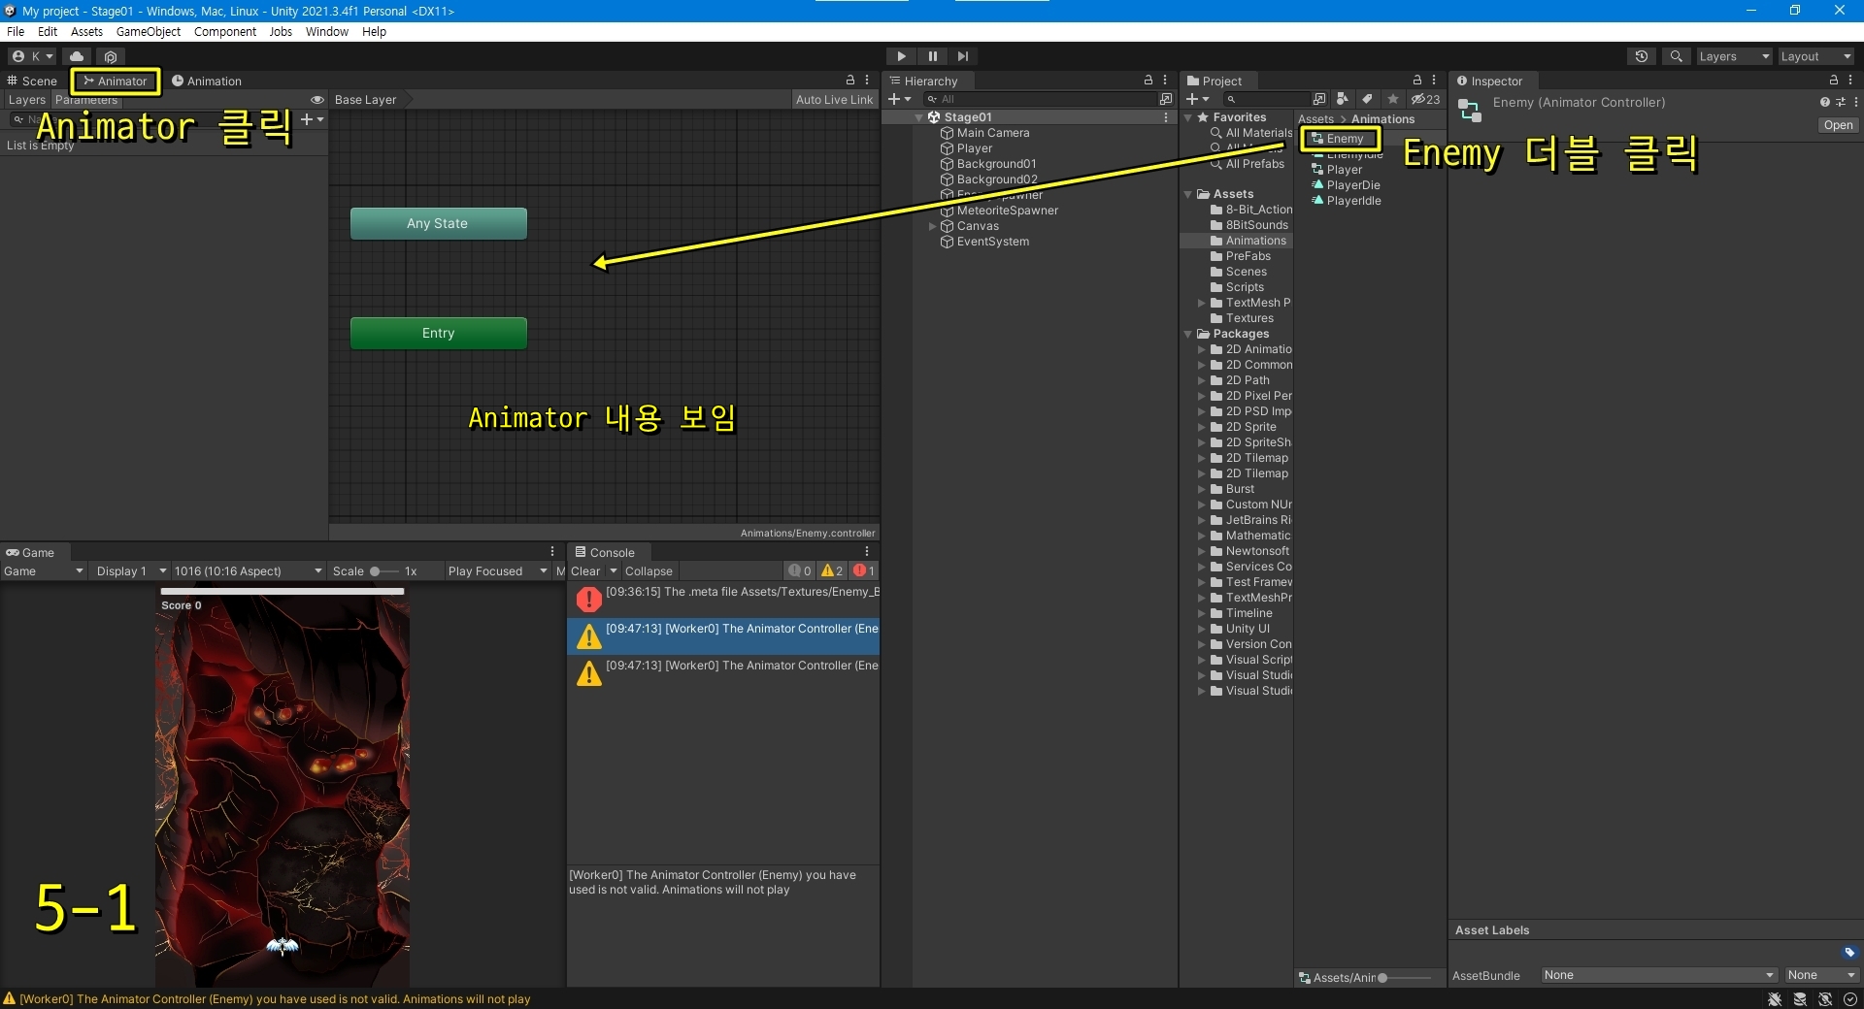The height and width of the screenshot is (1009, 1864).
Task: Open the Project create plus dropdown
Action: 1198,99
